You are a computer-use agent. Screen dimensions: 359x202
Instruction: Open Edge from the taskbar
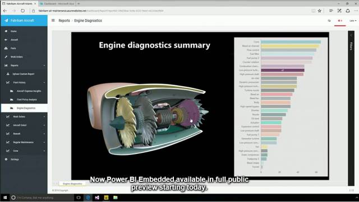tap(88, 198)
